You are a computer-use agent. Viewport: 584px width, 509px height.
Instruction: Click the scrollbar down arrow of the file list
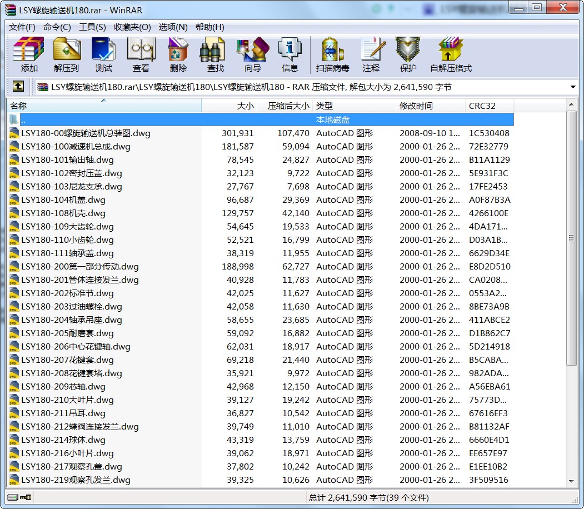coord(571,481)
